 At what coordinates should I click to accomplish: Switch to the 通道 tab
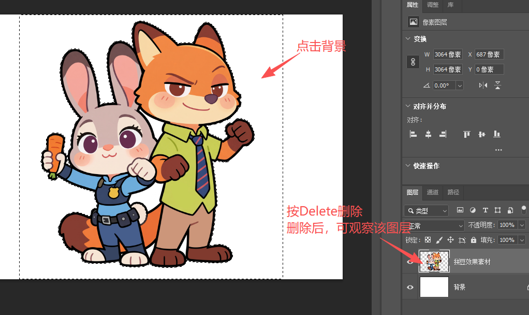(x=433, y=192)
